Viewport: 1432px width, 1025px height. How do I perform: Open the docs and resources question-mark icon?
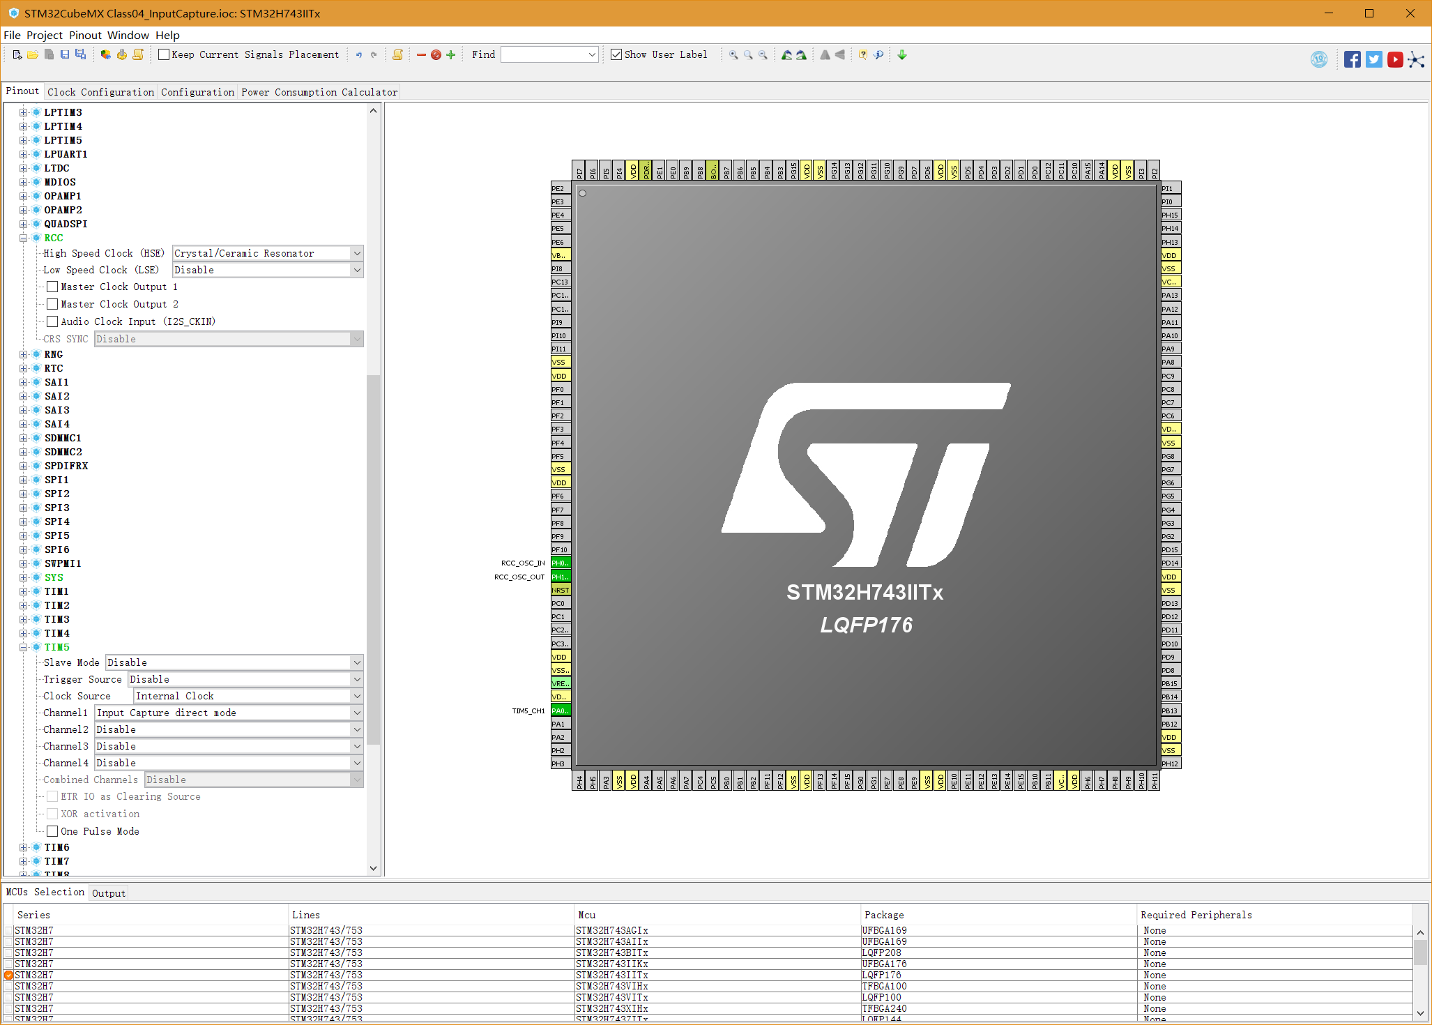863,54
